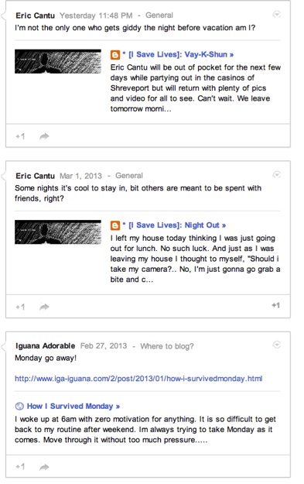The height and width of the screenshot is (484, 304).
Task: View the +1 count on Night Out post
Action: (x=275, y=305)
